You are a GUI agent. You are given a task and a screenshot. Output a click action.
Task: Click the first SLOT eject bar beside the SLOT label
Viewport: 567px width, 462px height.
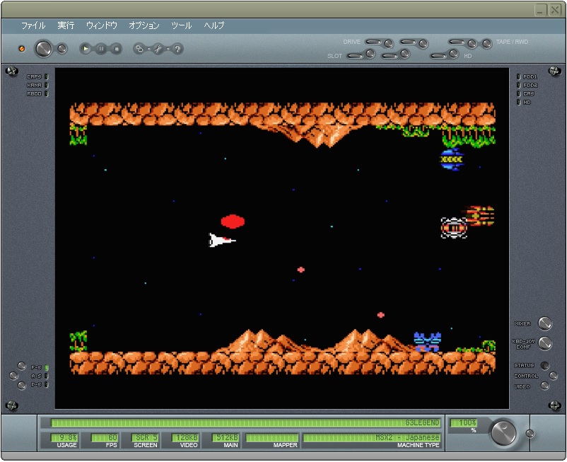click(355, 56)
